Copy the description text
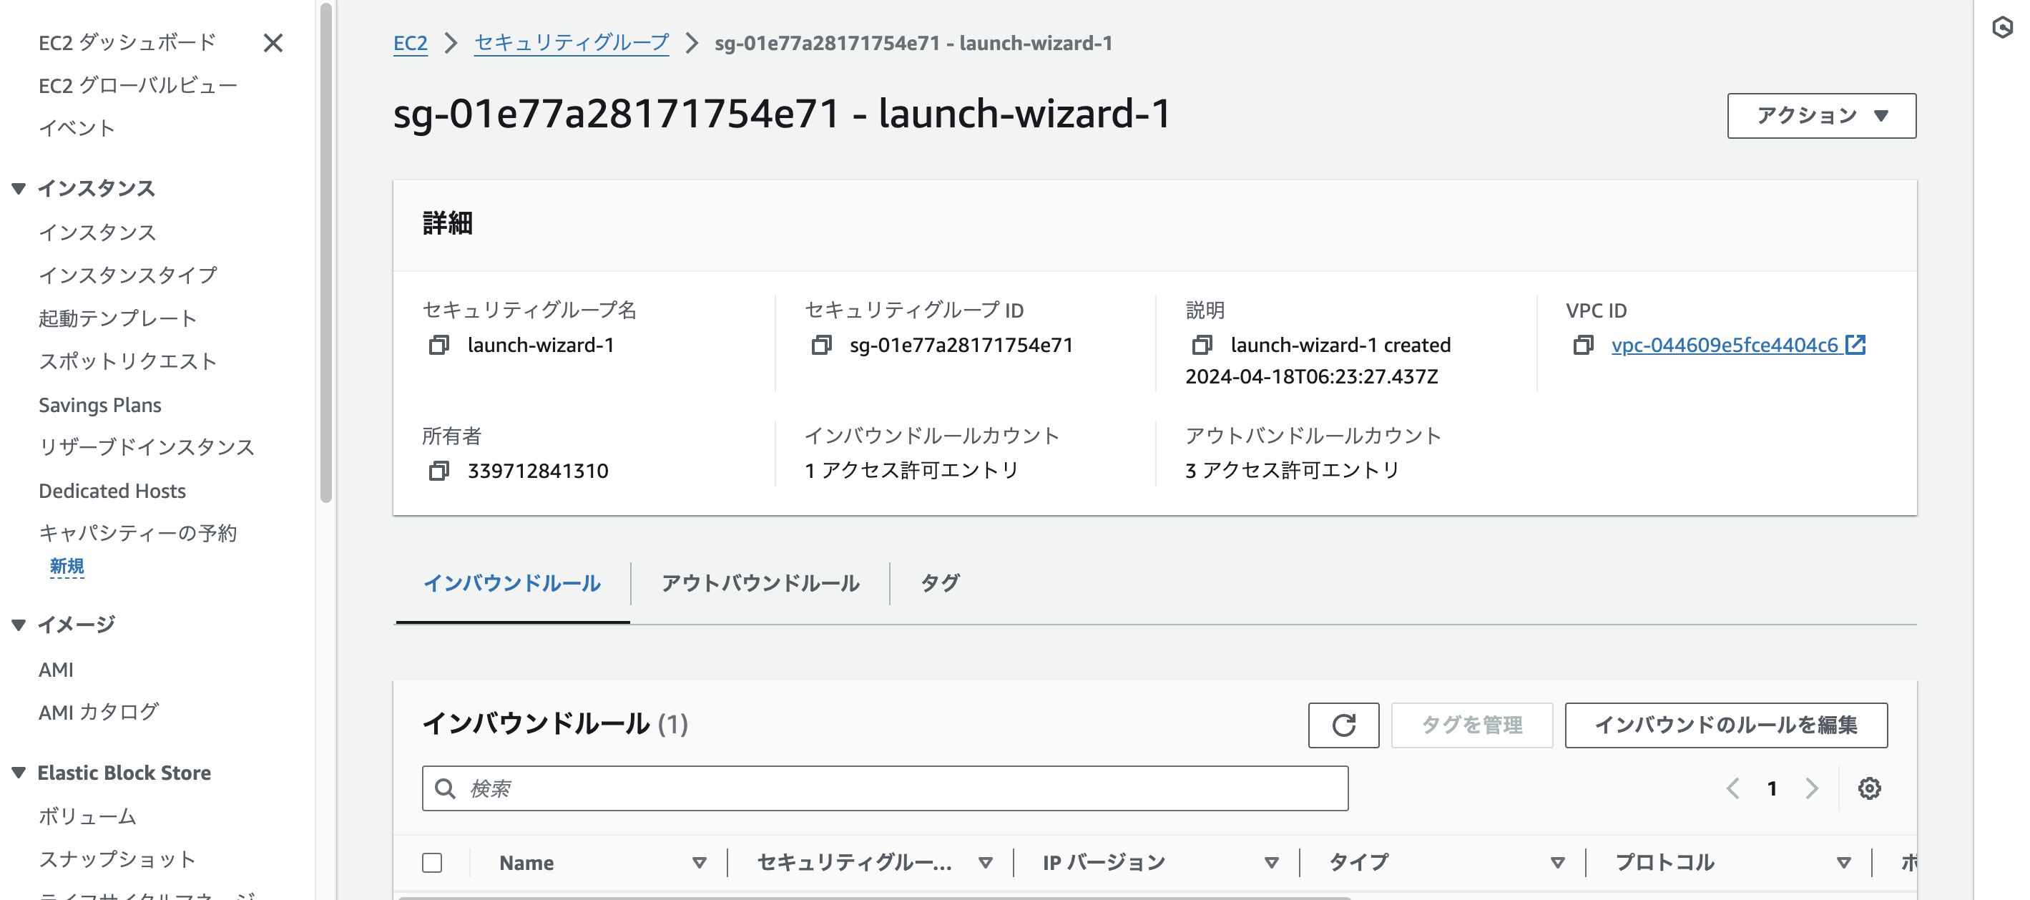The height and width of the screenshot is (900, 2030). point(1202,345)
